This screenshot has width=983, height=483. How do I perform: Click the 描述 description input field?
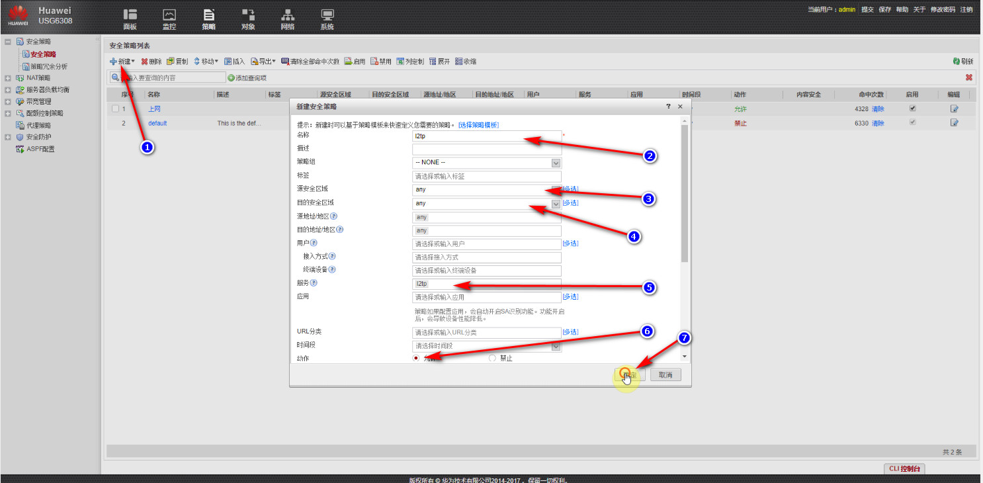coord(486,150)
